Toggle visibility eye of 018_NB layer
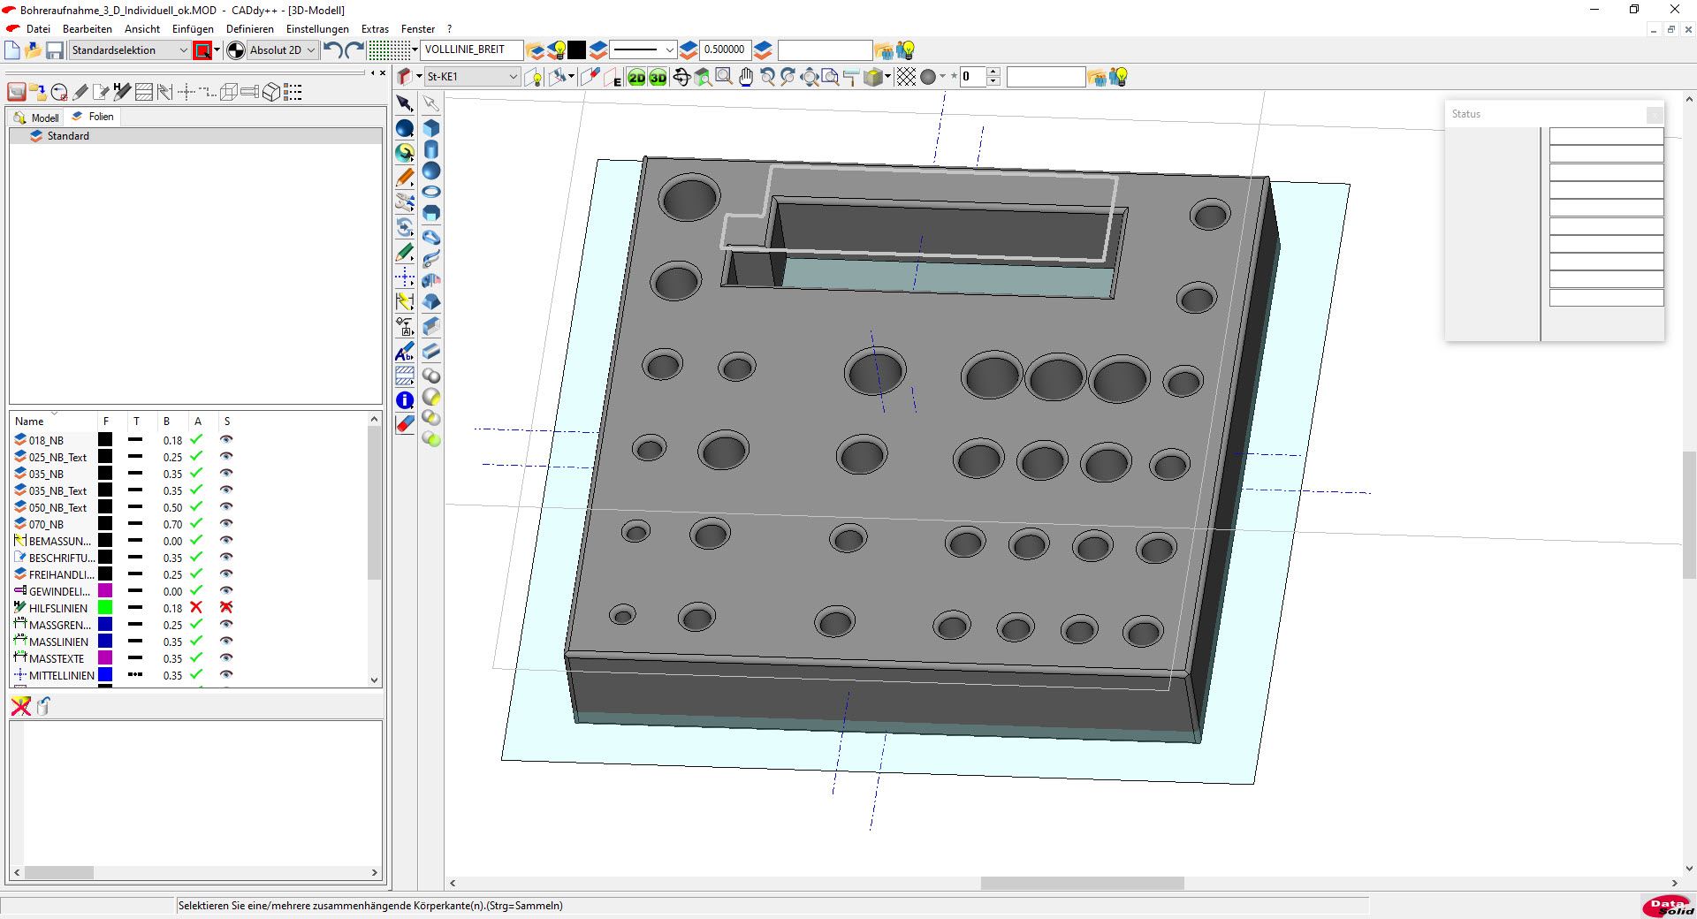Image resolution: width=1697 pixels, height=919 pixels. click(226, 439)
